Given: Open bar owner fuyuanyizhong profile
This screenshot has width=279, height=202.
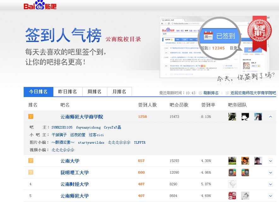Looking at the screenshot, I should point(88,127).
